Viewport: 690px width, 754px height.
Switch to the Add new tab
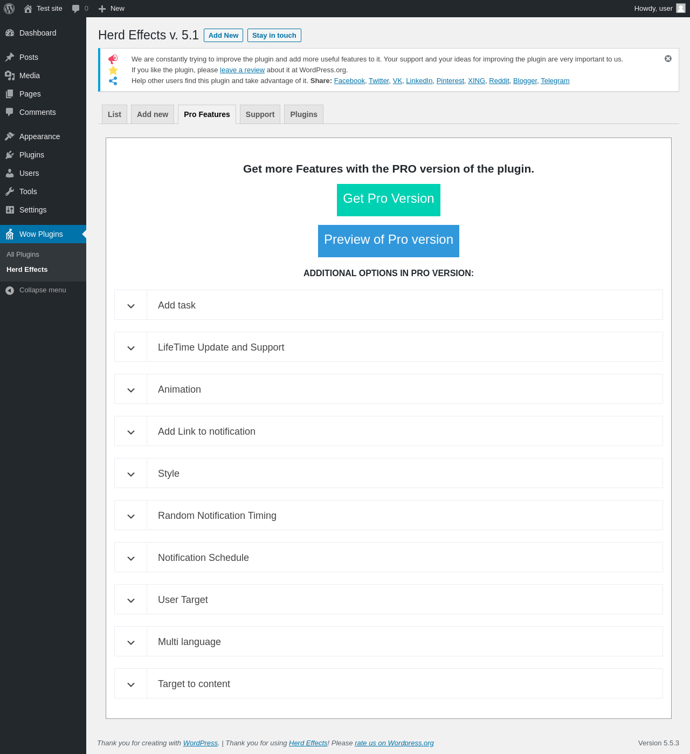pyautogui.click(x=153, y=114)
